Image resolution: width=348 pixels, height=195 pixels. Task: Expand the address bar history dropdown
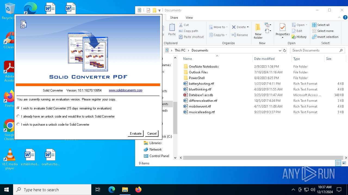280,50
